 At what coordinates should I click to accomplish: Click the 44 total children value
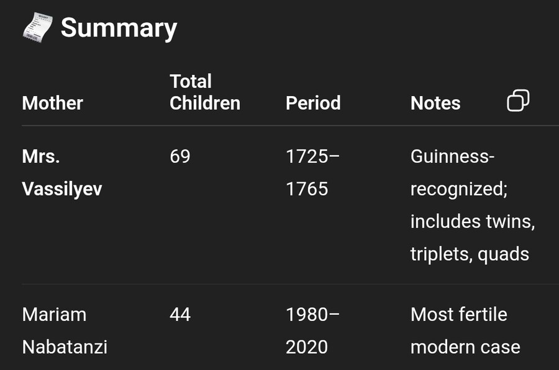coord(180,315)
